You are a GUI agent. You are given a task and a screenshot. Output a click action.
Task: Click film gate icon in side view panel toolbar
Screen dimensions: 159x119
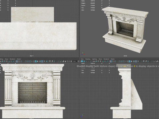(x=113, y=61)
